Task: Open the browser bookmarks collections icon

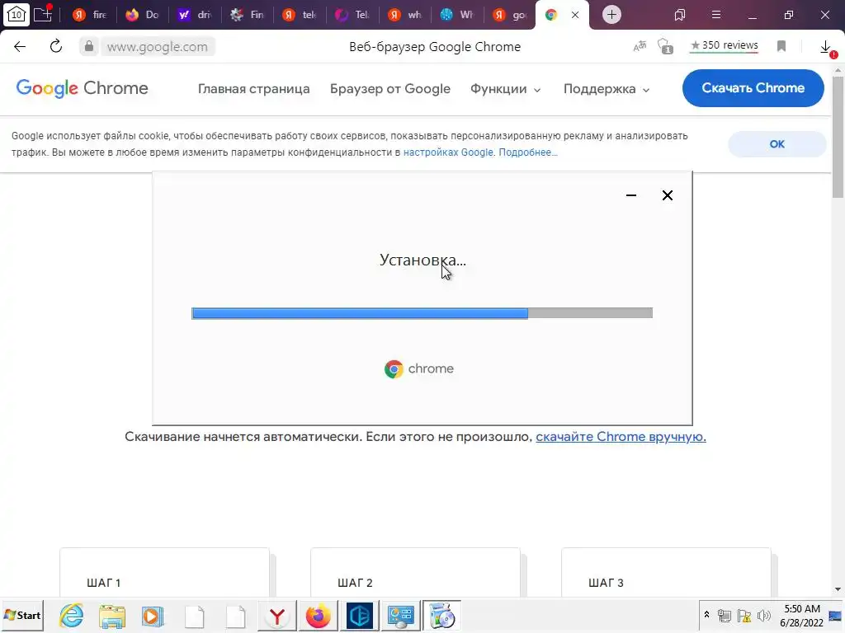Action: 680,15
